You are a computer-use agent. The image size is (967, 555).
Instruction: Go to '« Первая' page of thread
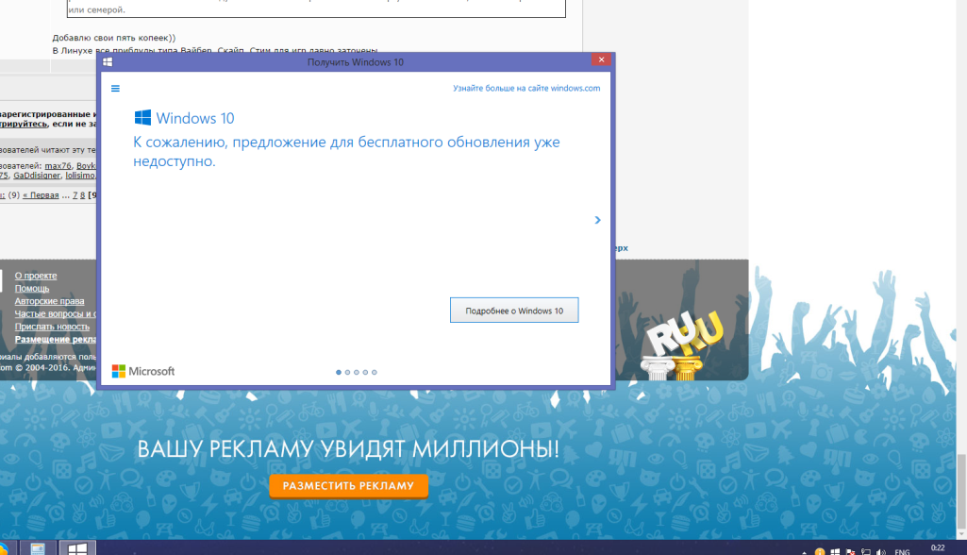[x=41, y=195]
